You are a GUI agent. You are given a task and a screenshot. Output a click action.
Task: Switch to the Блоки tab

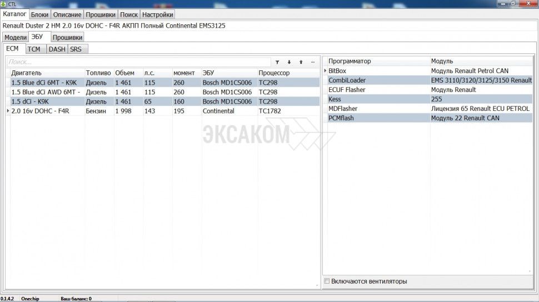[39, 14]
